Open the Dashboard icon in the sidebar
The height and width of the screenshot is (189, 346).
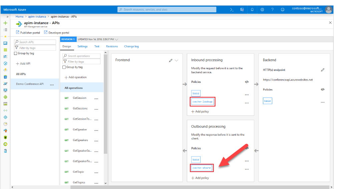5,43
